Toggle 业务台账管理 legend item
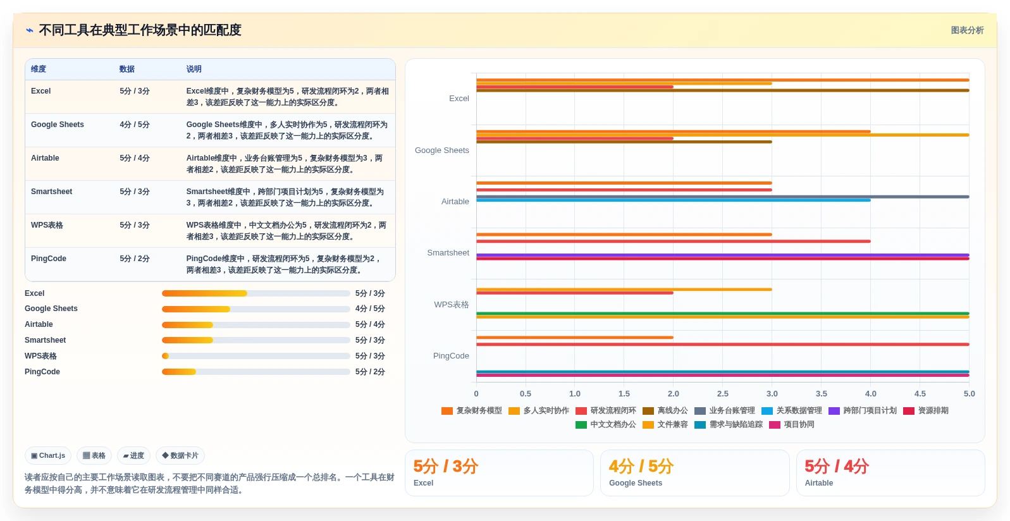The image size is (1010, 521). [x=725, y=411]
